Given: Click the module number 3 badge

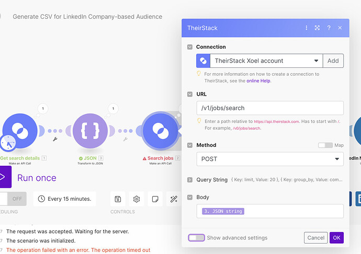Looking at the screenshot, I should (x=101, y=158).
